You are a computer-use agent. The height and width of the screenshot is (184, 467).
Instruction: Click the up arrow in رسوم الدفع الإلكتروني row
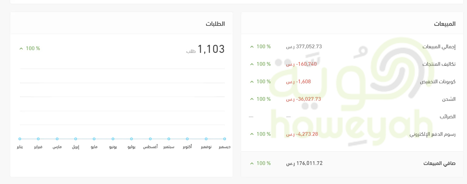point(252,134)
